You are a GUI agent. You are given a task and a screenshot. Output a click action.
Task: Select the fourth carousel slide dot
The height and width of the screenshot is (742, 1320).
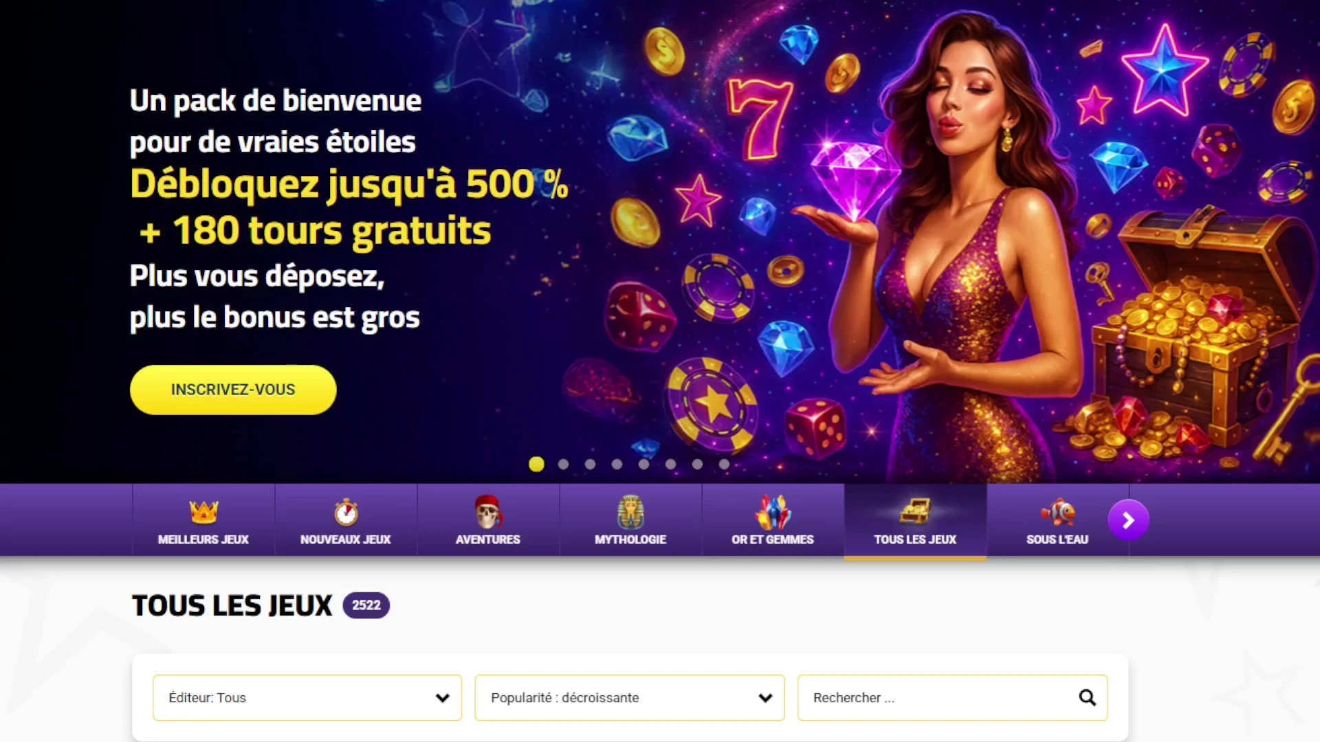click(617, 464)
